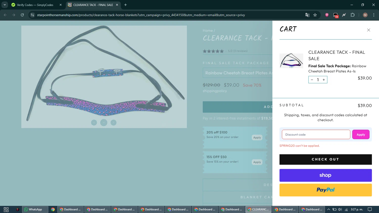Bookmark this page with the star
The height and width of the screenshot is (213, 379).
[315, 15]
